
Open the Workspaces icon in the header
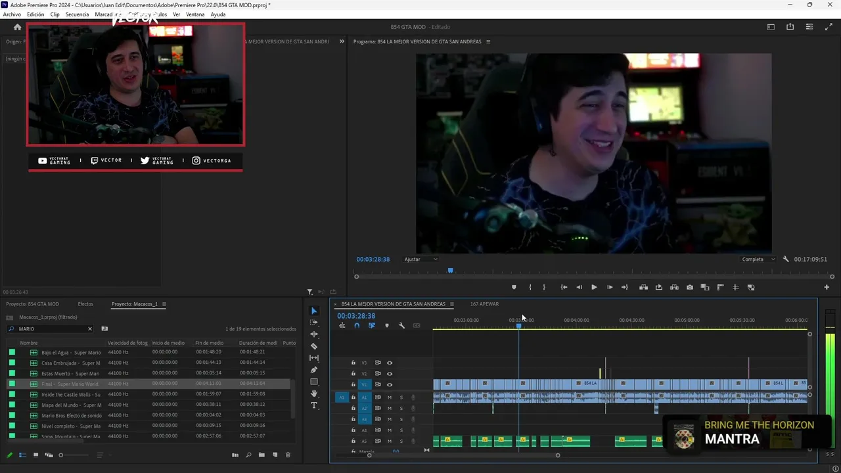[771, 27]
